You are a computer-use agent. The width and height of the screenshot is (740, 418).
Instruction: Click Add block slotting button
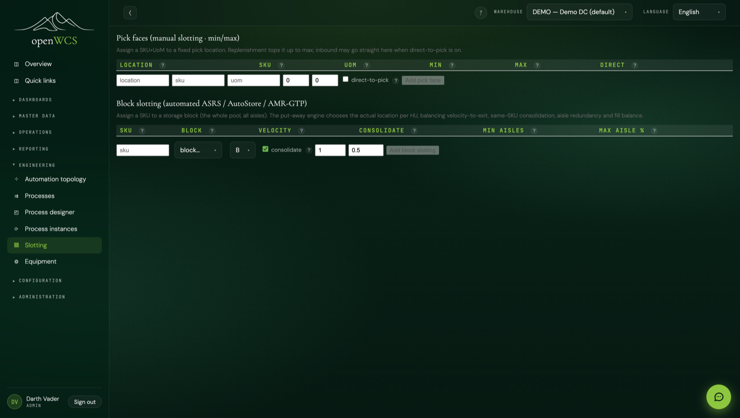pyautogui.click(x=413, y=150)
